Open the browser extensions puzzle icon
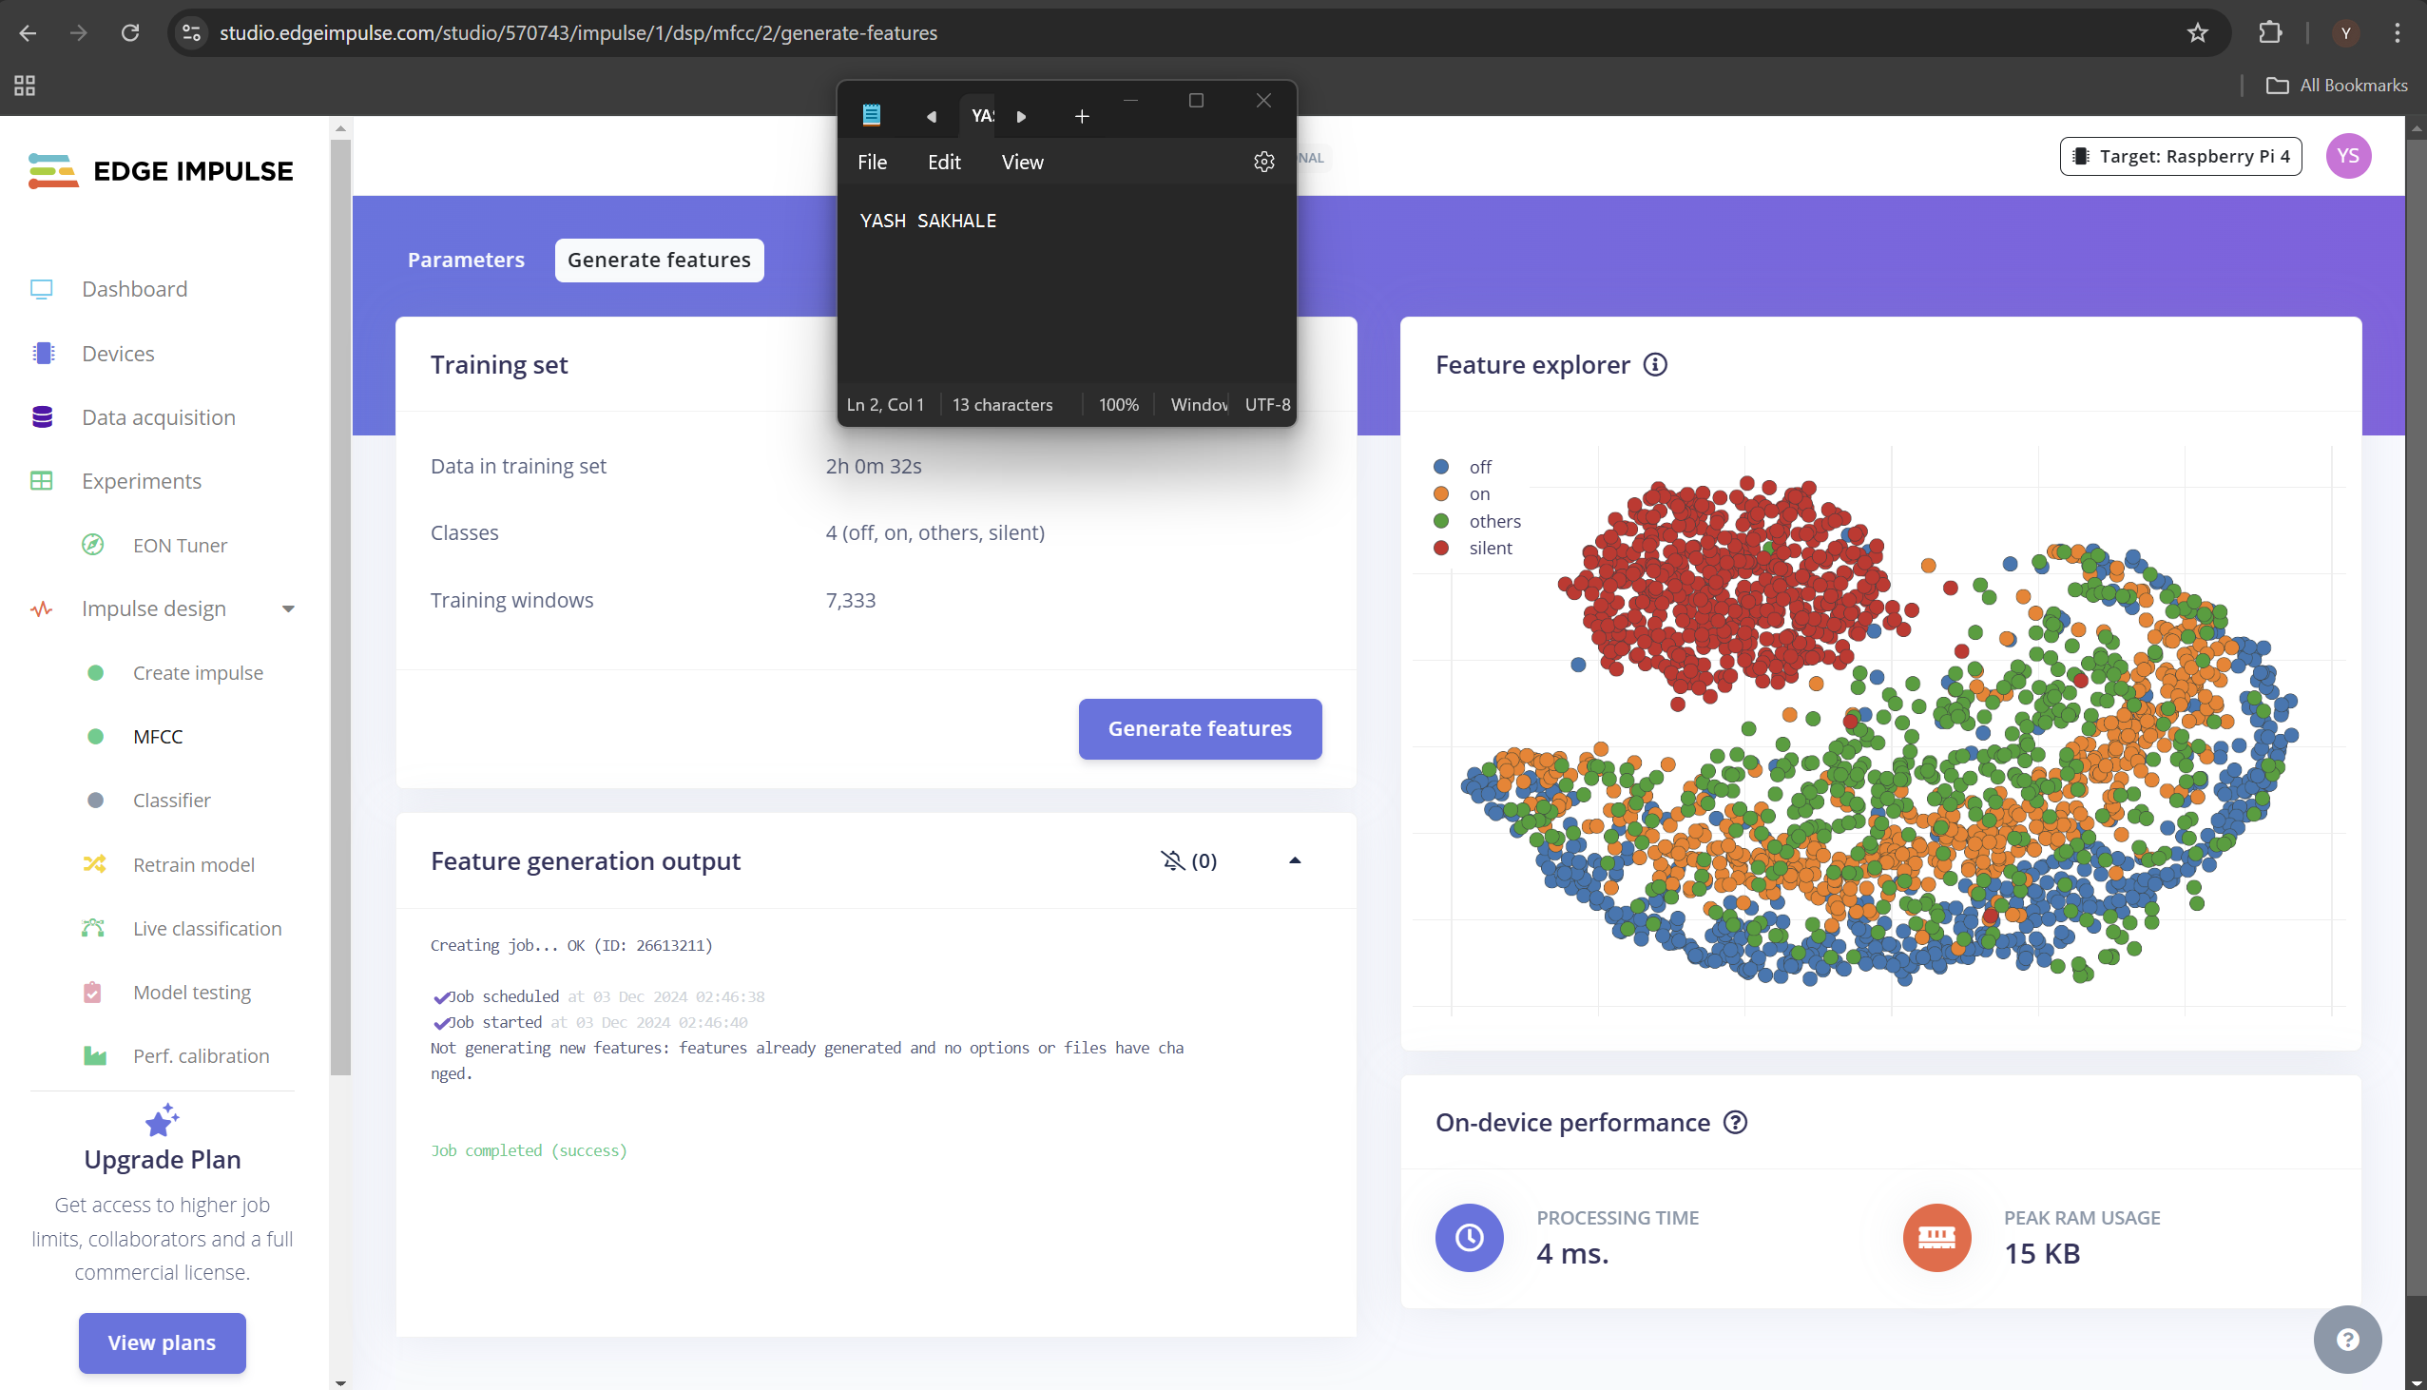Image resolution: width=2427 pixels, height=1390 pixels. [x=2269, y=33]
